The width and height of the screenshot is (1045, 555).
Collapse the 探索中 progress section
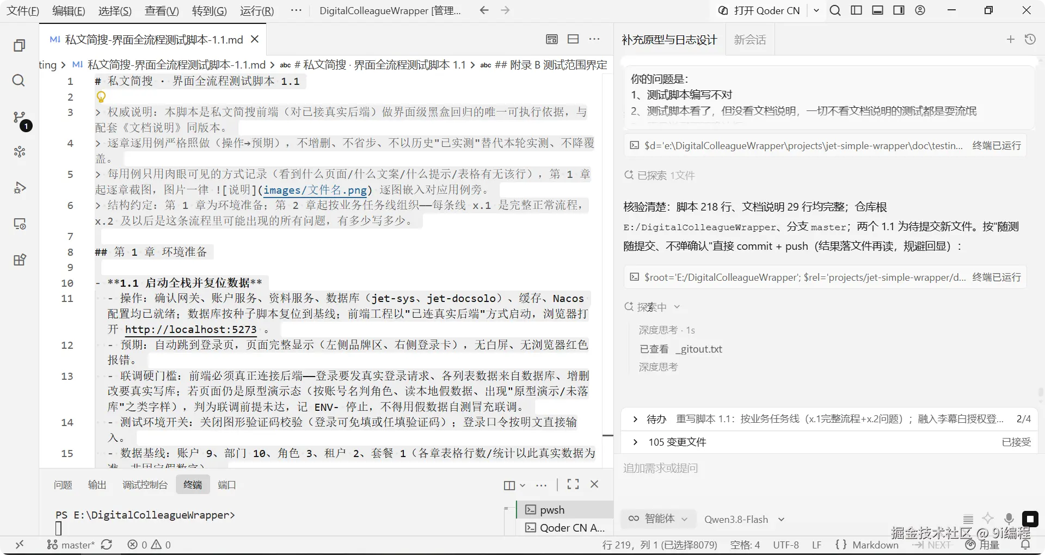pos(652,307)
